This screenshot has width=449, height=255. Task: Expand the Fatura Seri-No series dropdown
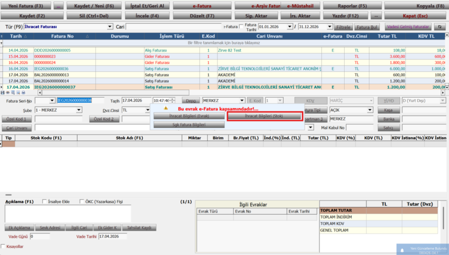click(x=52, y=101)
